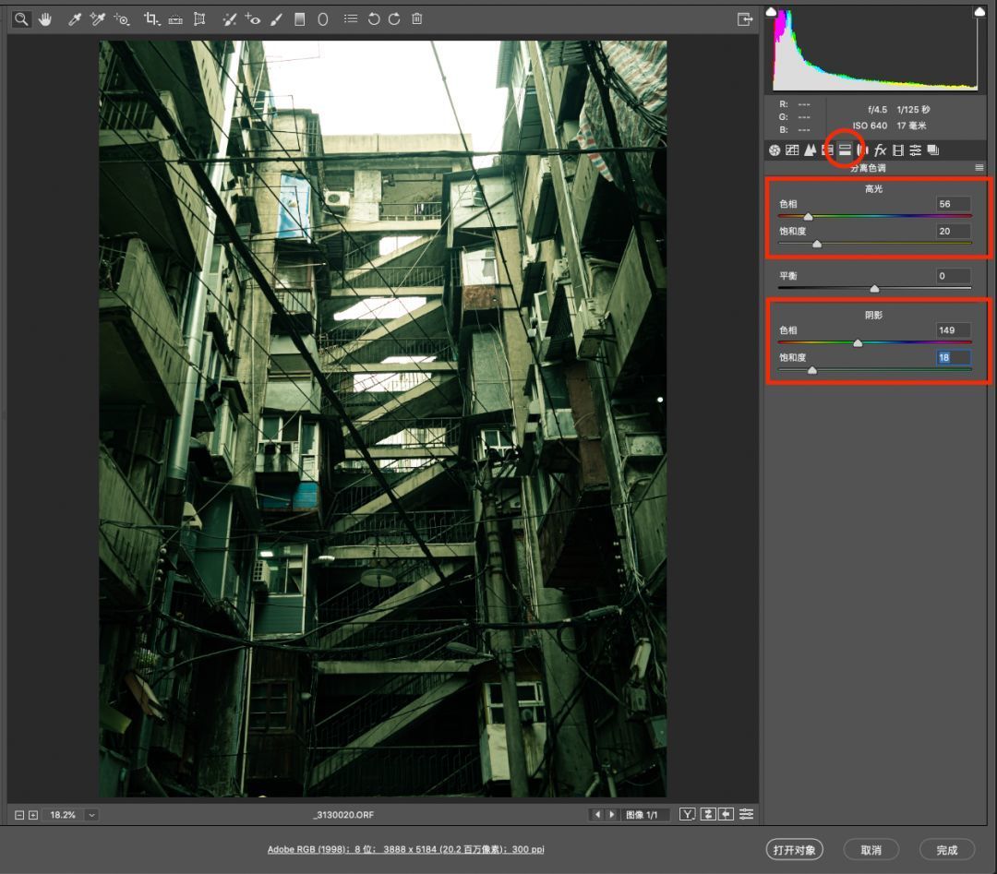Toggle before/after view Y button
Screen dimensions: 997x874
688,814
